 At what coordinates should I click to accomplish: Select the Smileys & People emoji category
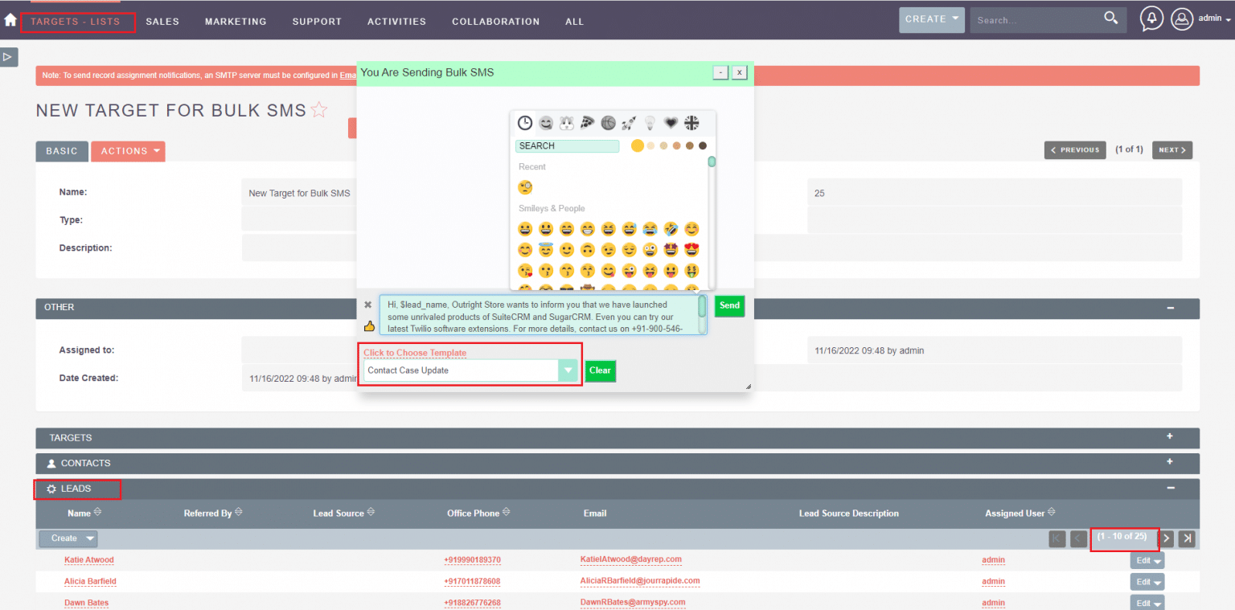coord(546,123)
